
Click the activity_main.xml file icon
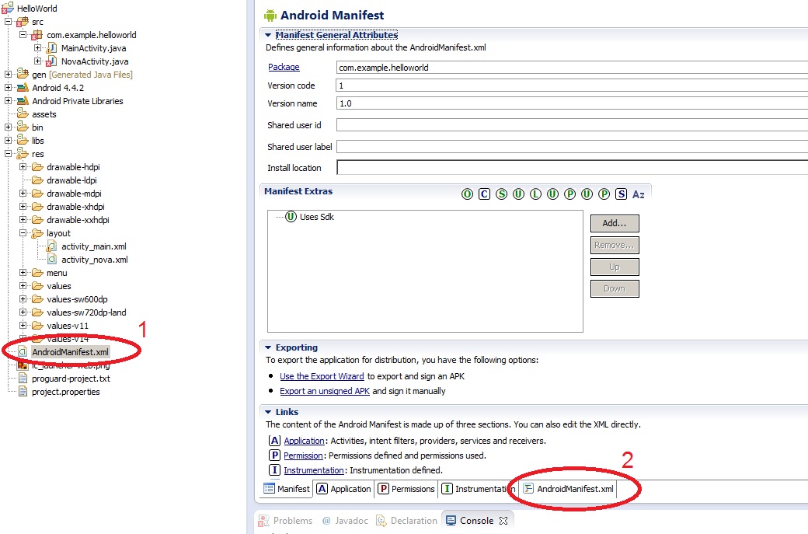pos(51,246)
